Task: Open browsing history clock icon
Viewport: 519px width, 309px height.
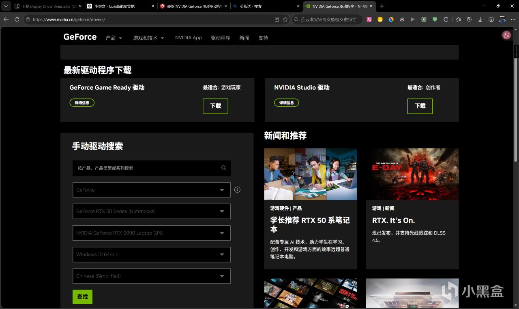Action: click(469, 19)
